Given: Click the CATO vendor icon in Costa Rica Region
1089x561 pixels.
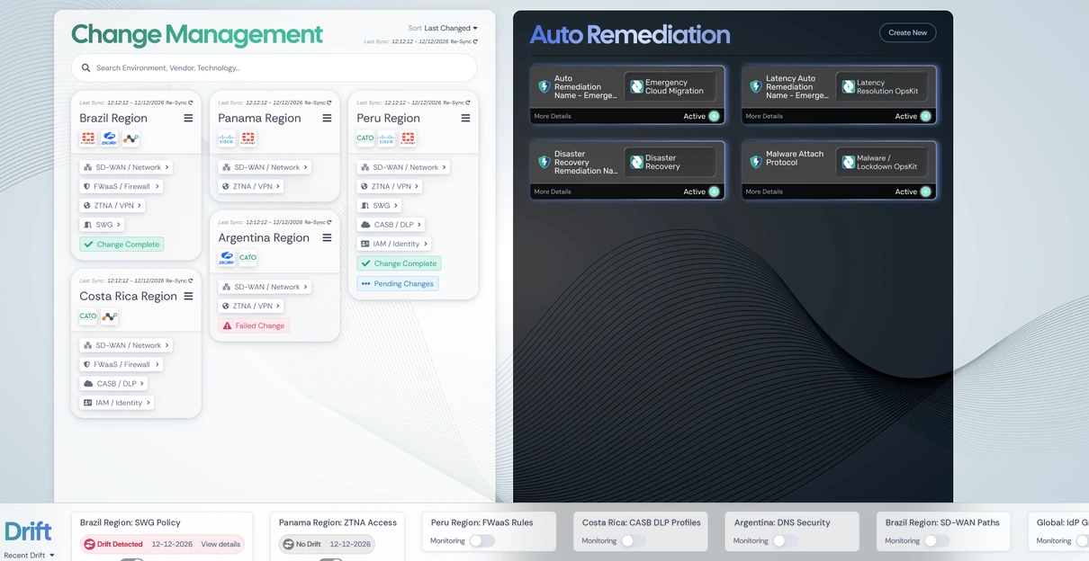Looking at the screenshot, I should 88,316.
